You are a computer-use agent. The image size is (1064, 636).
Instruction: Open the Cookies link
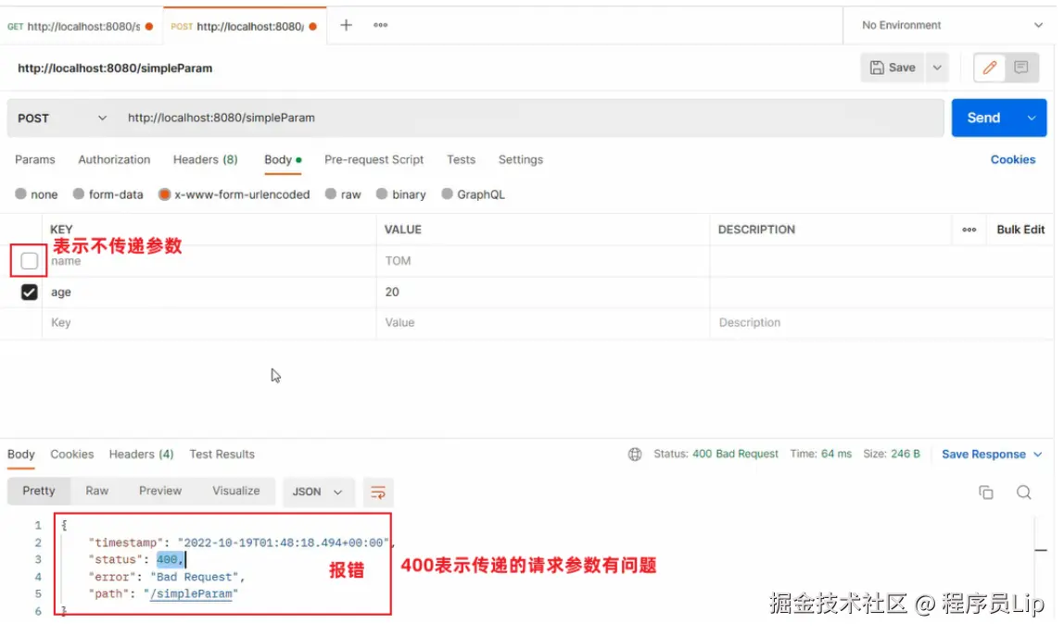click(x=1012, y=160)
